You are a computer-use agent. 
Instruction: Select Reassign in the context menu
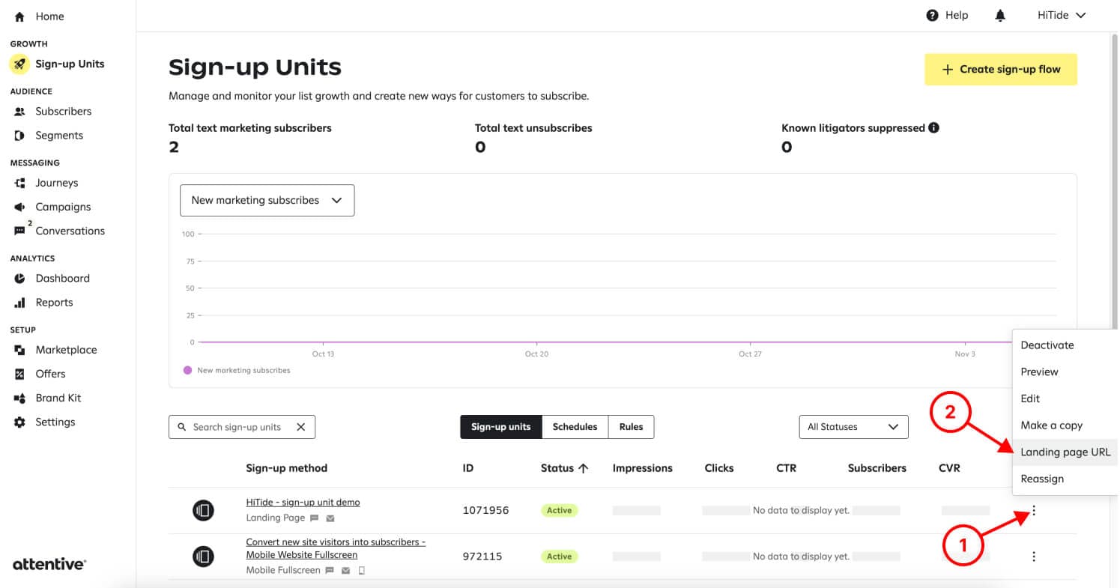click(x=1064, y=479)
